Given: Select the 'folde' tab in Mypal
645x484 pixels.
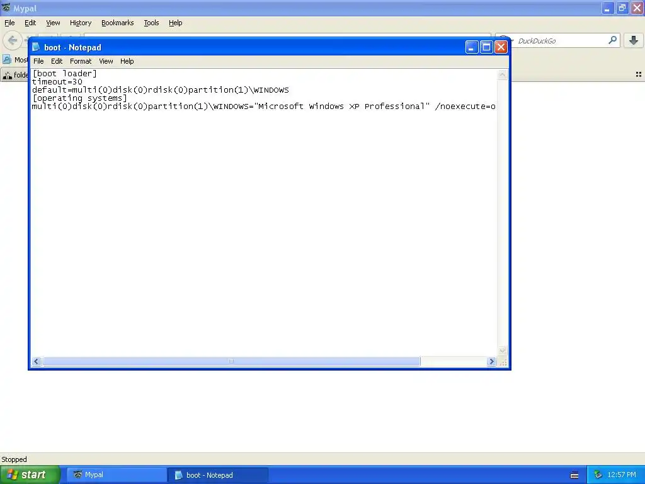Looking at the screenshot, I should coord(15,75).
